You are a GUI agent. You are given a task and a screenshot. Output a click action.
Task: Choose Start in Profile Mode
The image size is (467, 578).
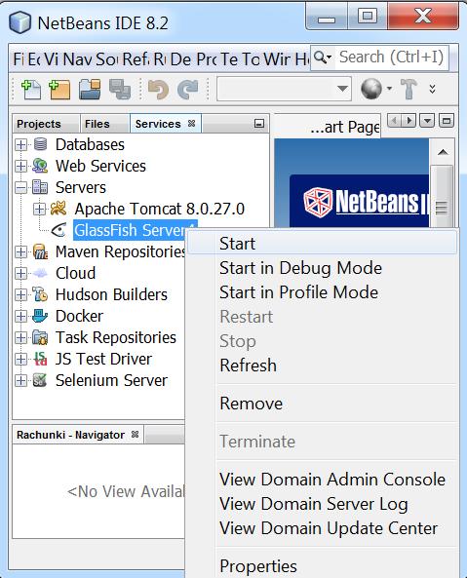click(323, 292)
